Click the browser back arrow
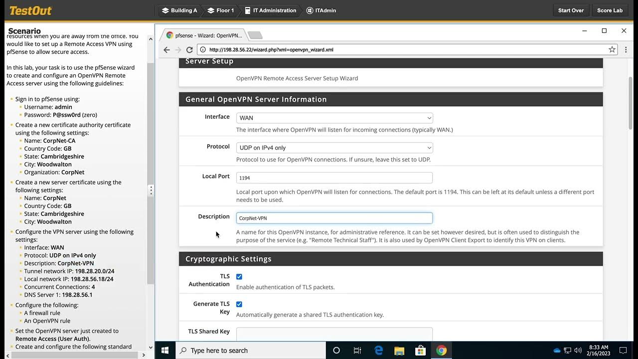This screenshot has height=359, width=638. click(x=167, y=50)
